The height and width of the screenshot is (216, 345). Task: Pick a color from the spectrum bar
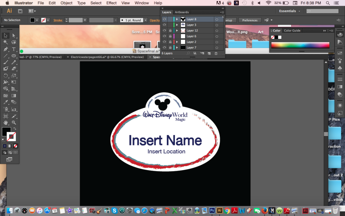[x=300, y=45]
